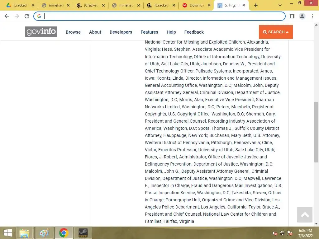Viewport: 319px width, 239px height.
Task: Open the Windows Start button
Action: tap(8, 233)
